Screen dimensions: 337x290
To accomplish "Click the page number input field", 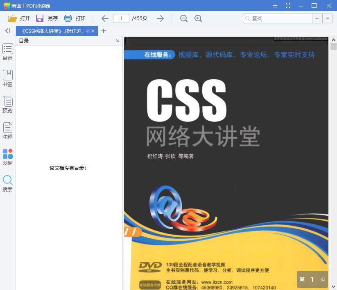I will point(121,18).
